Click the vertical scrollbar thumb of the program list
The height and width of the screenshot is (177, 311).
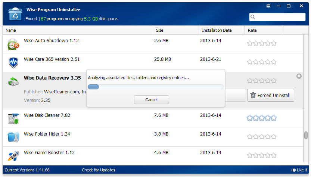coord(306,135)
